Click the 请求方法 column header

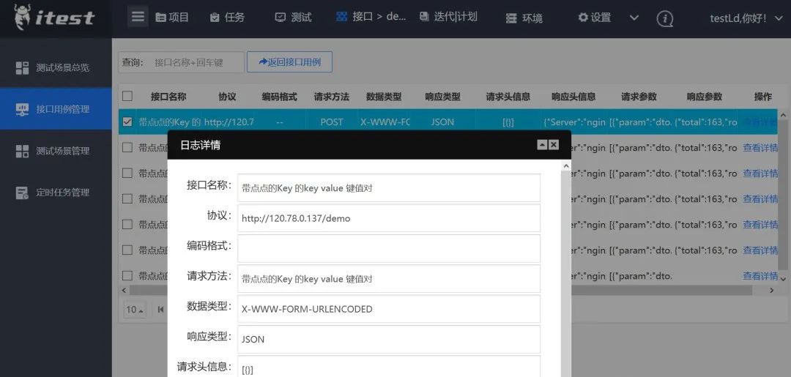click(x=332, y=97)
